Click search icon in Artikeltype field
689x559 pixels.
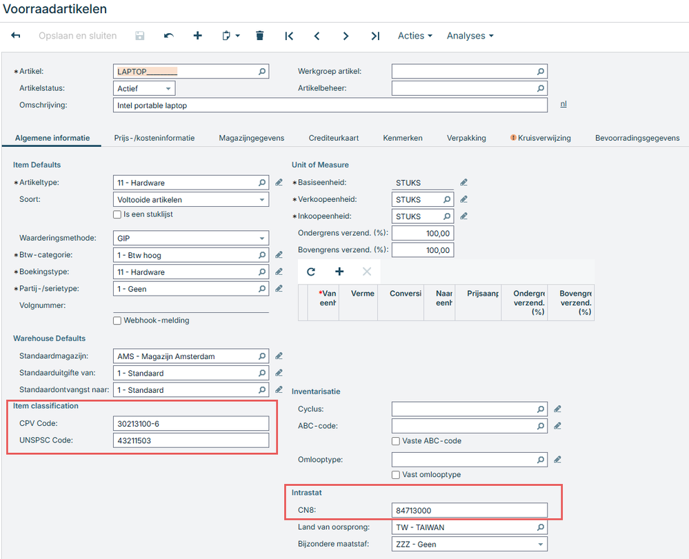coord(262,183)
